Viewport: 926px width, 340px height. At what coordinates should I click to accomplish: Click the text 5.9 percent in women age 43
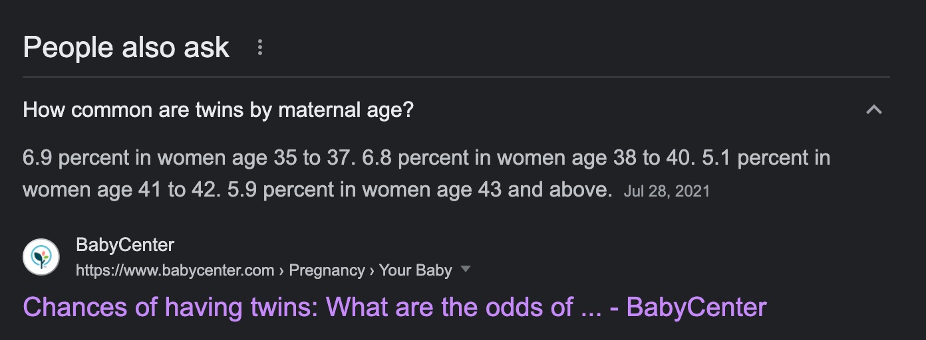tap(365, 190)
